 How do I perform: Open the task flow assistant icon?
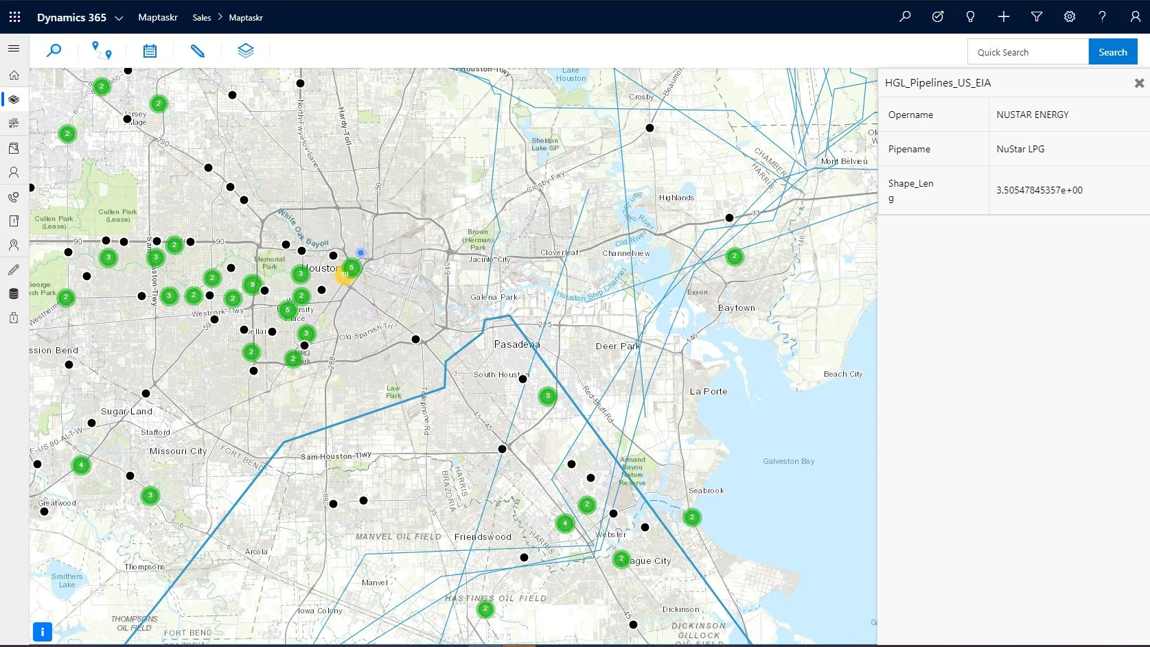938,16
